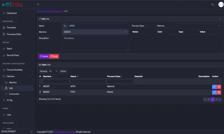Click 'Showing 1 to 2 of 2 items' text

[x=50, y=99]
